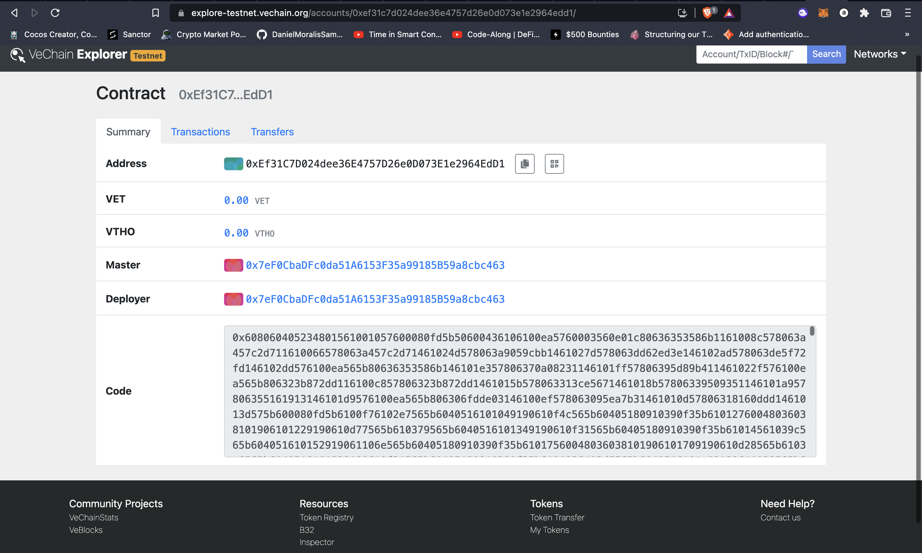Show QR code for the address
922x553 pixels.
[554, 164]
